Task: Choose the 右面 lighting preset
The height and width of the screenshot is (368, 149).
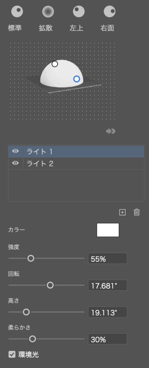Action: (x=110, y=11)
